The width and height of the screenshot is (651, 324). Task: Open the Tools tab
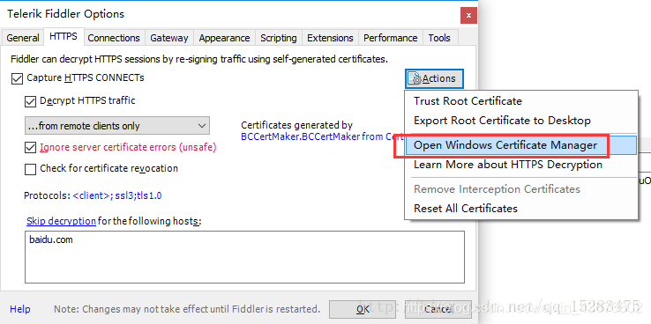439,38
